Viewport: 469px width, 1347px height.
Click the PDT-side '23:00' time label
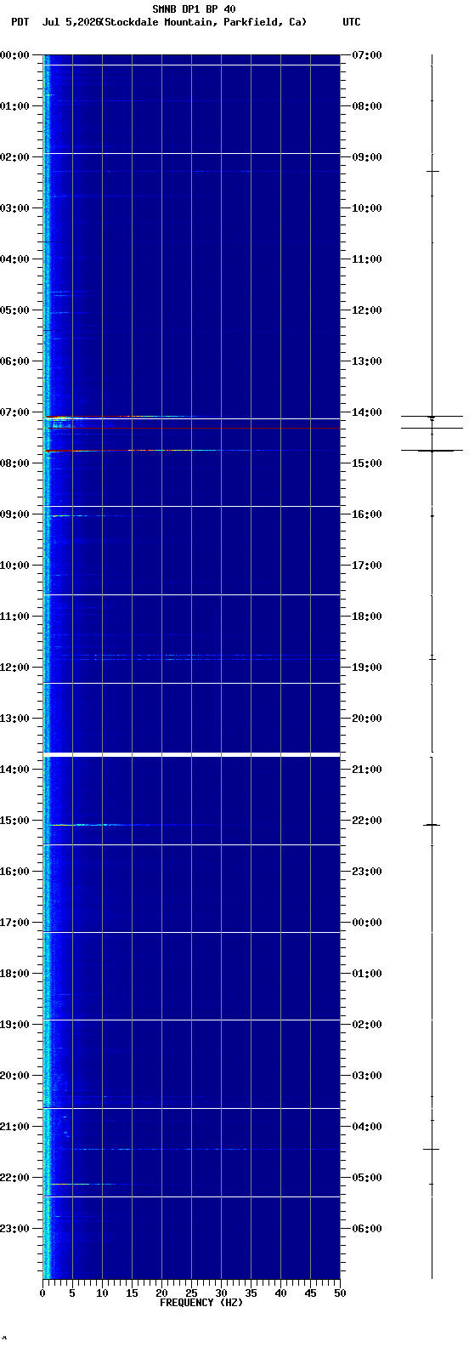(x=14, y=1229)
